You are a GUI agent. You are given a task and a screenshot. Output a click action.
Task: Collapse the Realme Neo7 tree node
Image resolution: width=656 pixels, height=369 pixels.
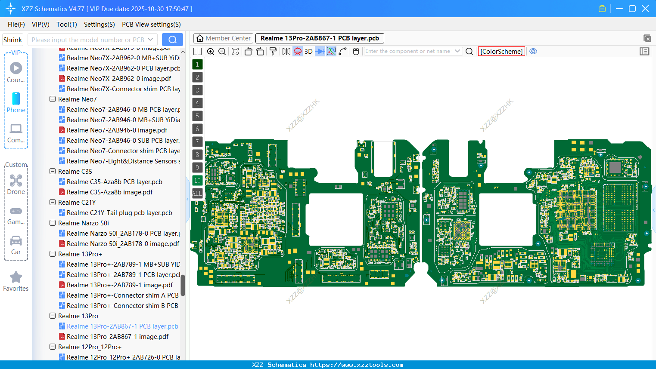click(52, 99)
